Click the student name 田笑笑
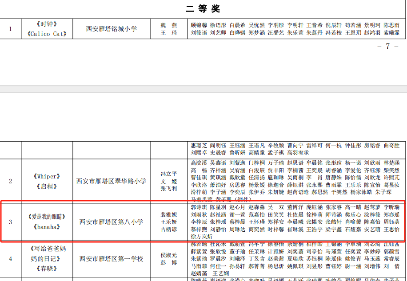 pos(276,215)
